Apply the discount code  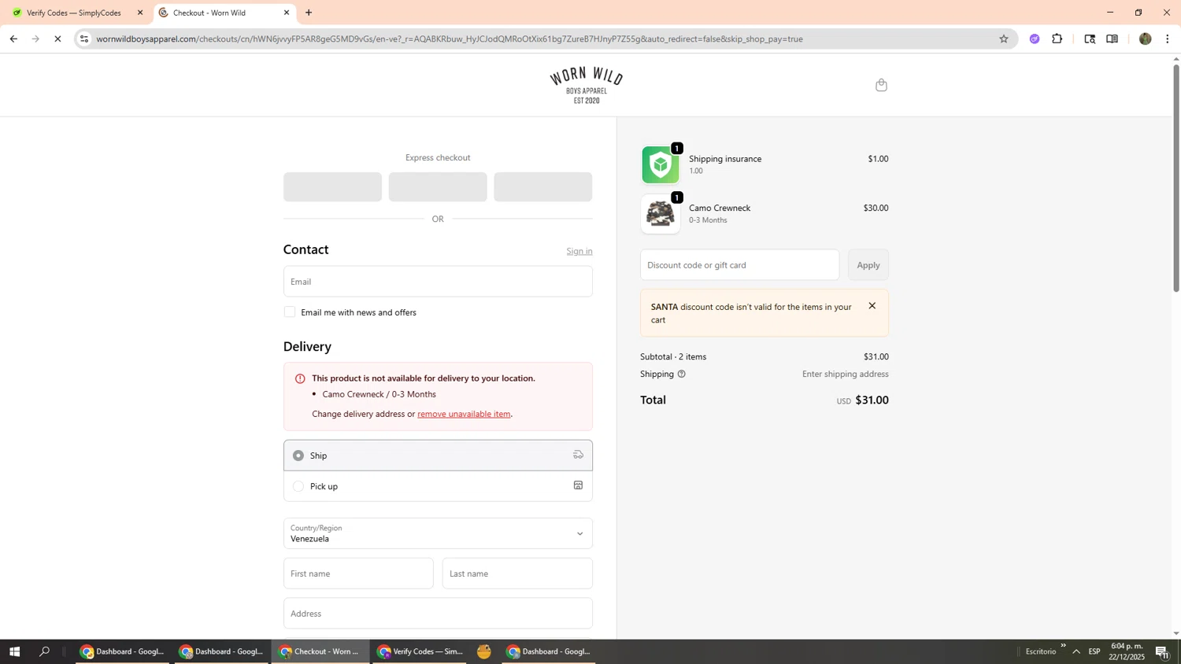[x=868, y=265]
